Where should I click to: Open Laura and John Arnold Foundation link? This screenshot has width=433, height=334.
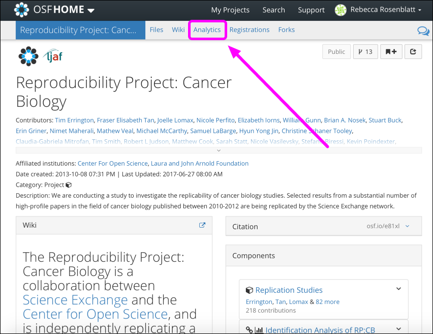point(199,164)
